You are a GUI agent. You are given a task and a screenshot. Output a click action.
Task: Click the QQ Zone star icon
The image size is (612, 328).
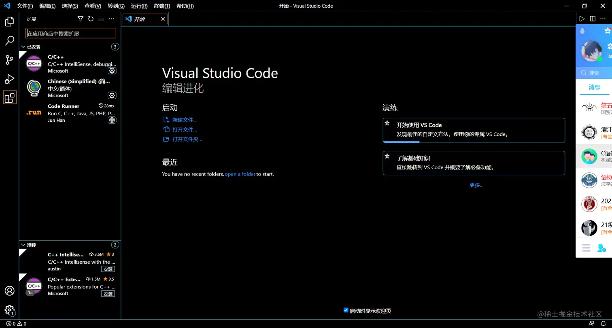coord(608,31)
